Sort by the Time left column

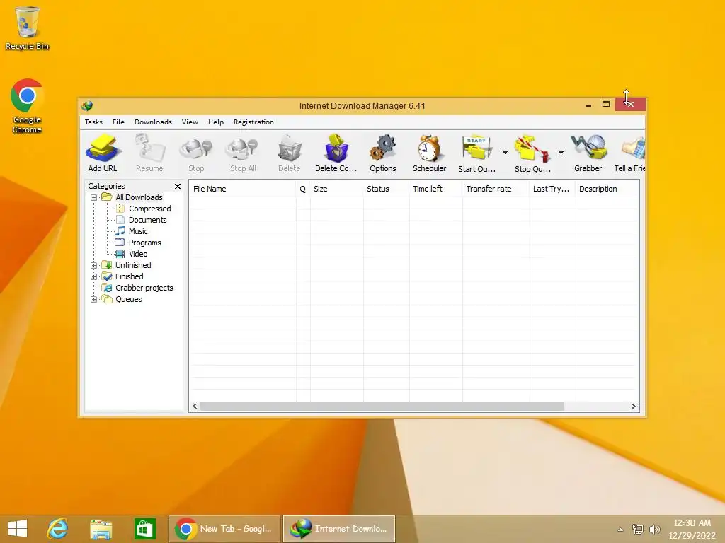tap(435, 189)
